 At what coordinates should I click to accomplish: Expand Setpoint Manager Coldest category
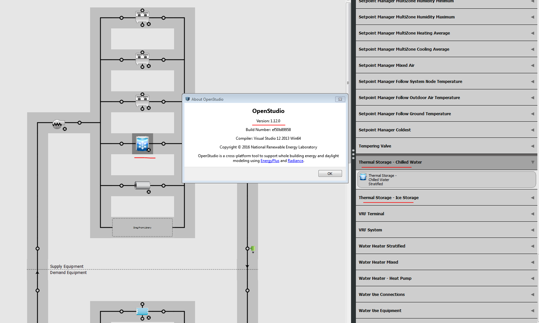[447, 130]
